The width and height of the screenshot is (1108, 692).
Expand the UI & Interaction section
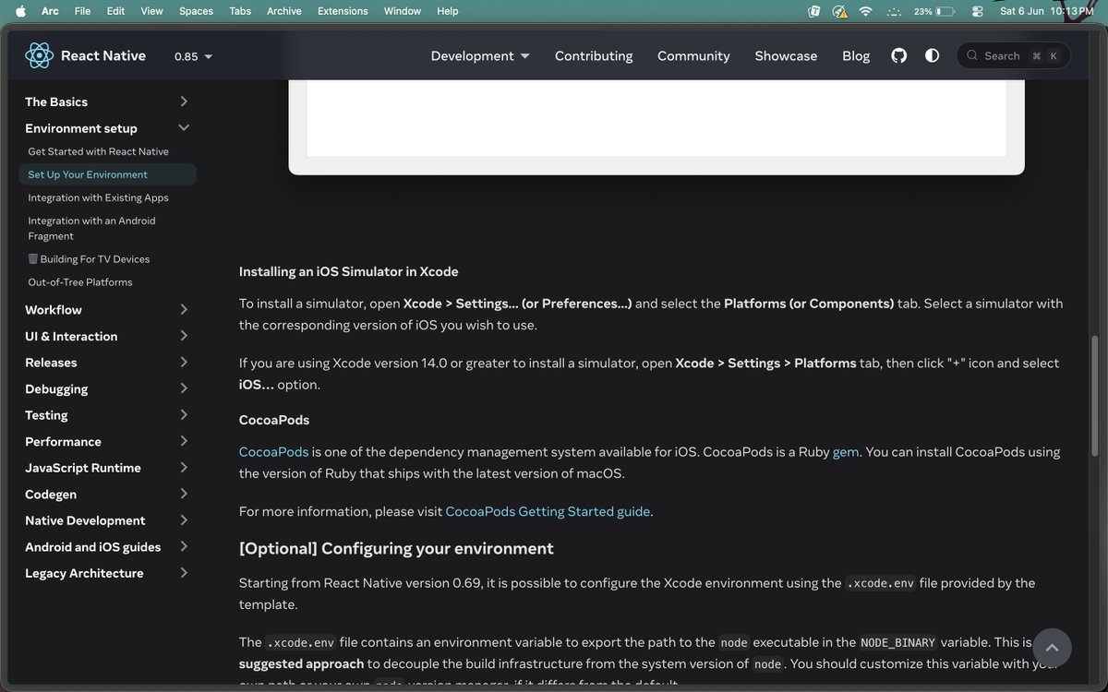(x=107, y=336)
